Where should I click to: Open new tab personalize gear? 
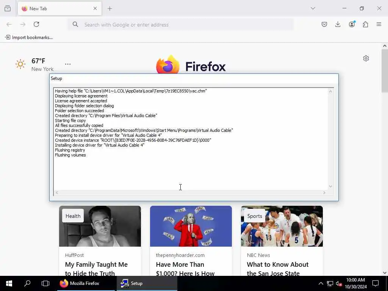[x=366, y=58]
